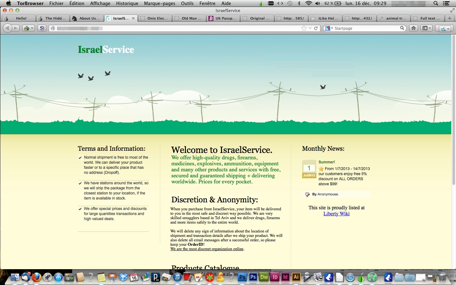Click the battery indicator showing 62 %
Viewport: 456px width, 285px height.
point(333,3)
